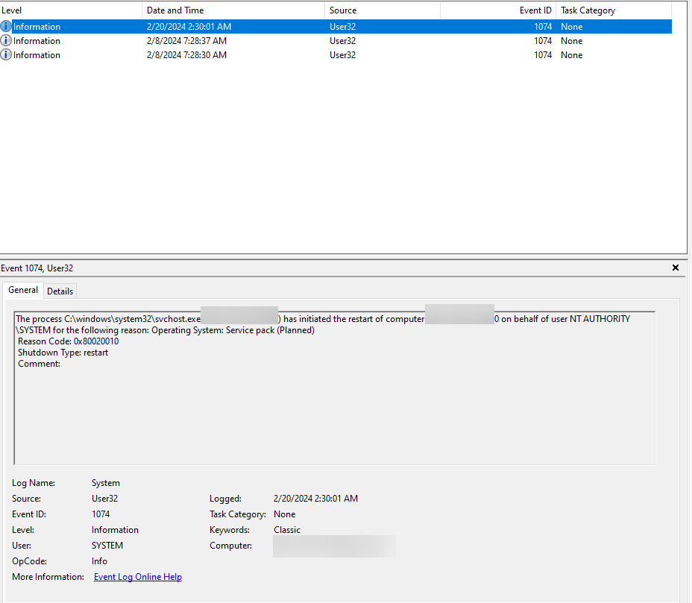Click the X icon to close the event pane
692x603 pixels.
[x=675, y=268]
